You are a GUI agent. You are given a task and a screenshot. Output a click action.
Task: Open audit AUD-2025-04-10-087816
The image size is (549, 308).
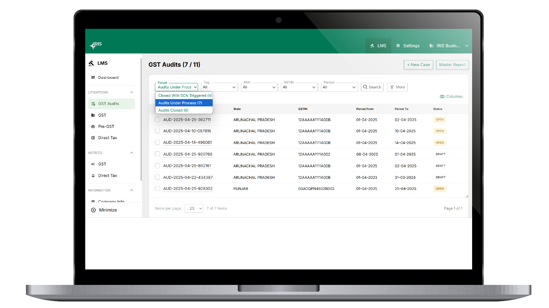click(x=187, y=131)
